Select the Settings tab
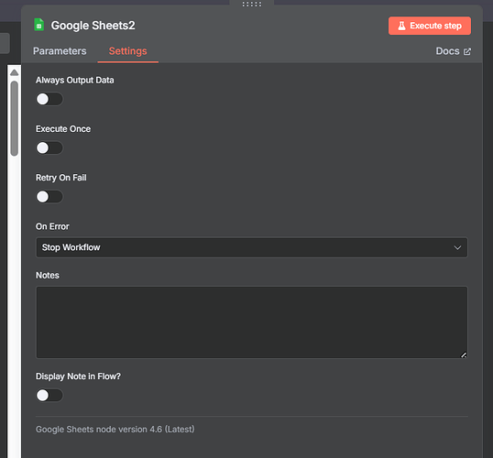The width and height of the screenshot is (493, 458). tap(127, 51)
